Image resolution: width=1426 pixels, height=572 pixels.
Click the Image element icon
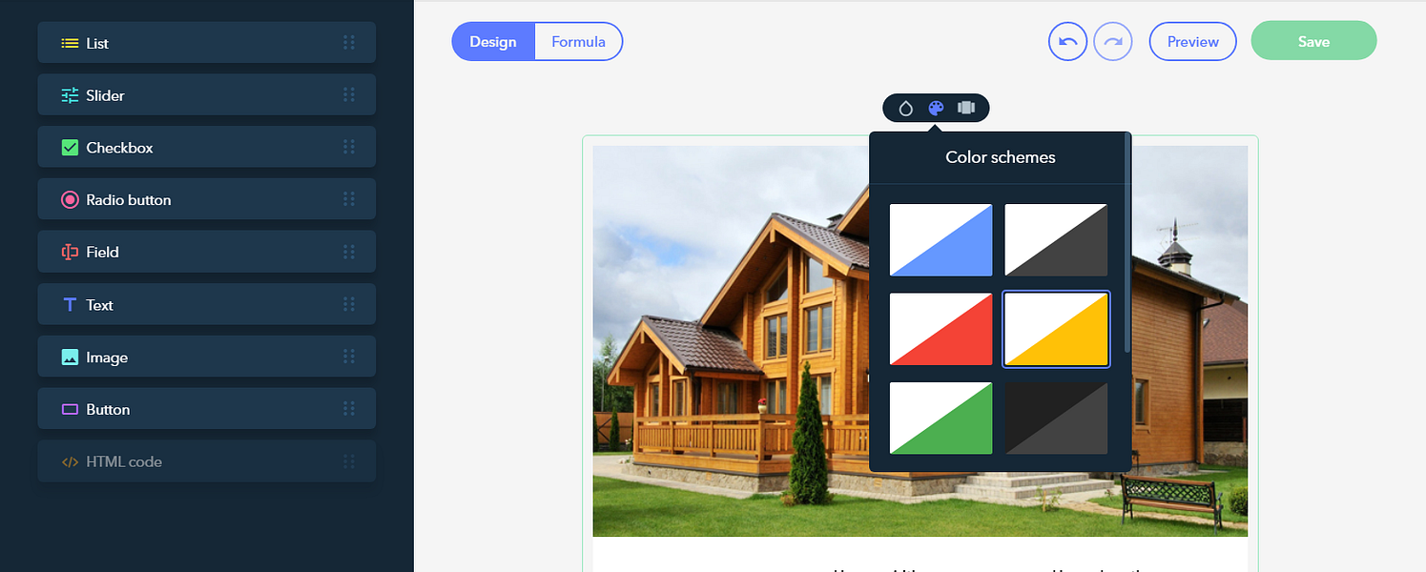70,357
